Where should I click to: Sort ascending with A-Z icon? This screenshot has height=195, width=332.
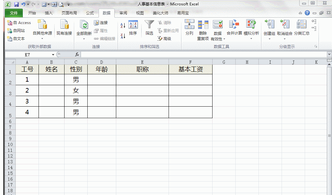coord(123,26)
